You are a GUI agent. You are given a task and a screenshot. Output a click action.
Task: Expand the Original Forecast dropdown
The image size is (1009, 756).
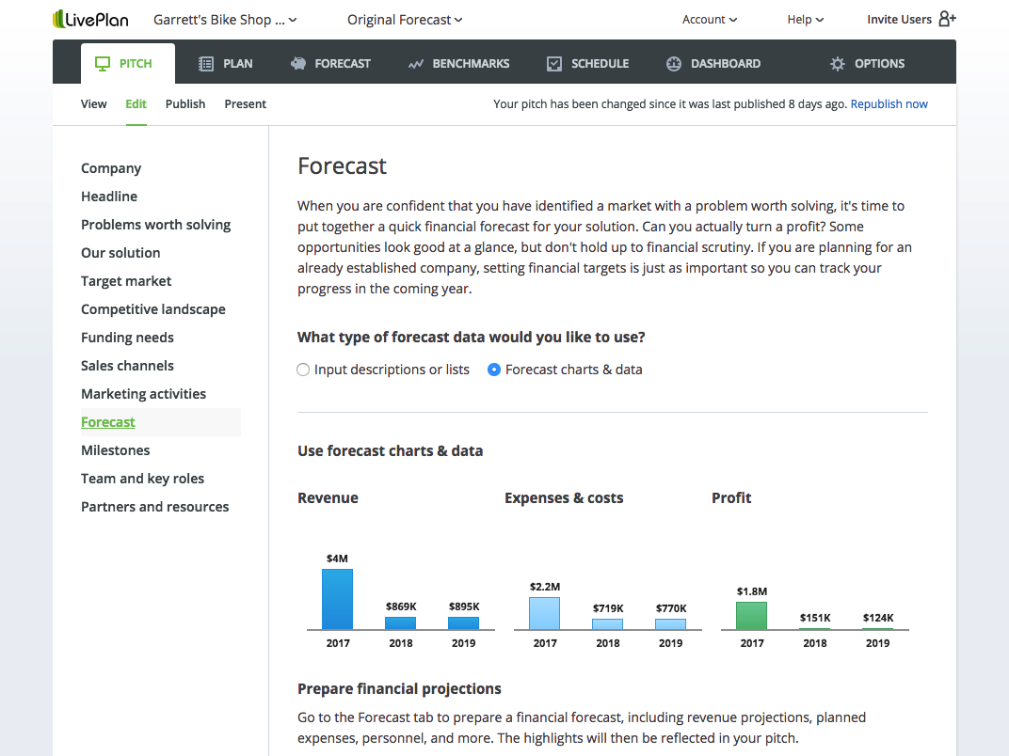tap(405, 20)
